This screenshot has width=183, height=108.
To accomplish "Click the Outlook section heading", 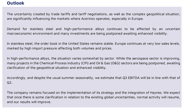I will (x=16, y=3).
